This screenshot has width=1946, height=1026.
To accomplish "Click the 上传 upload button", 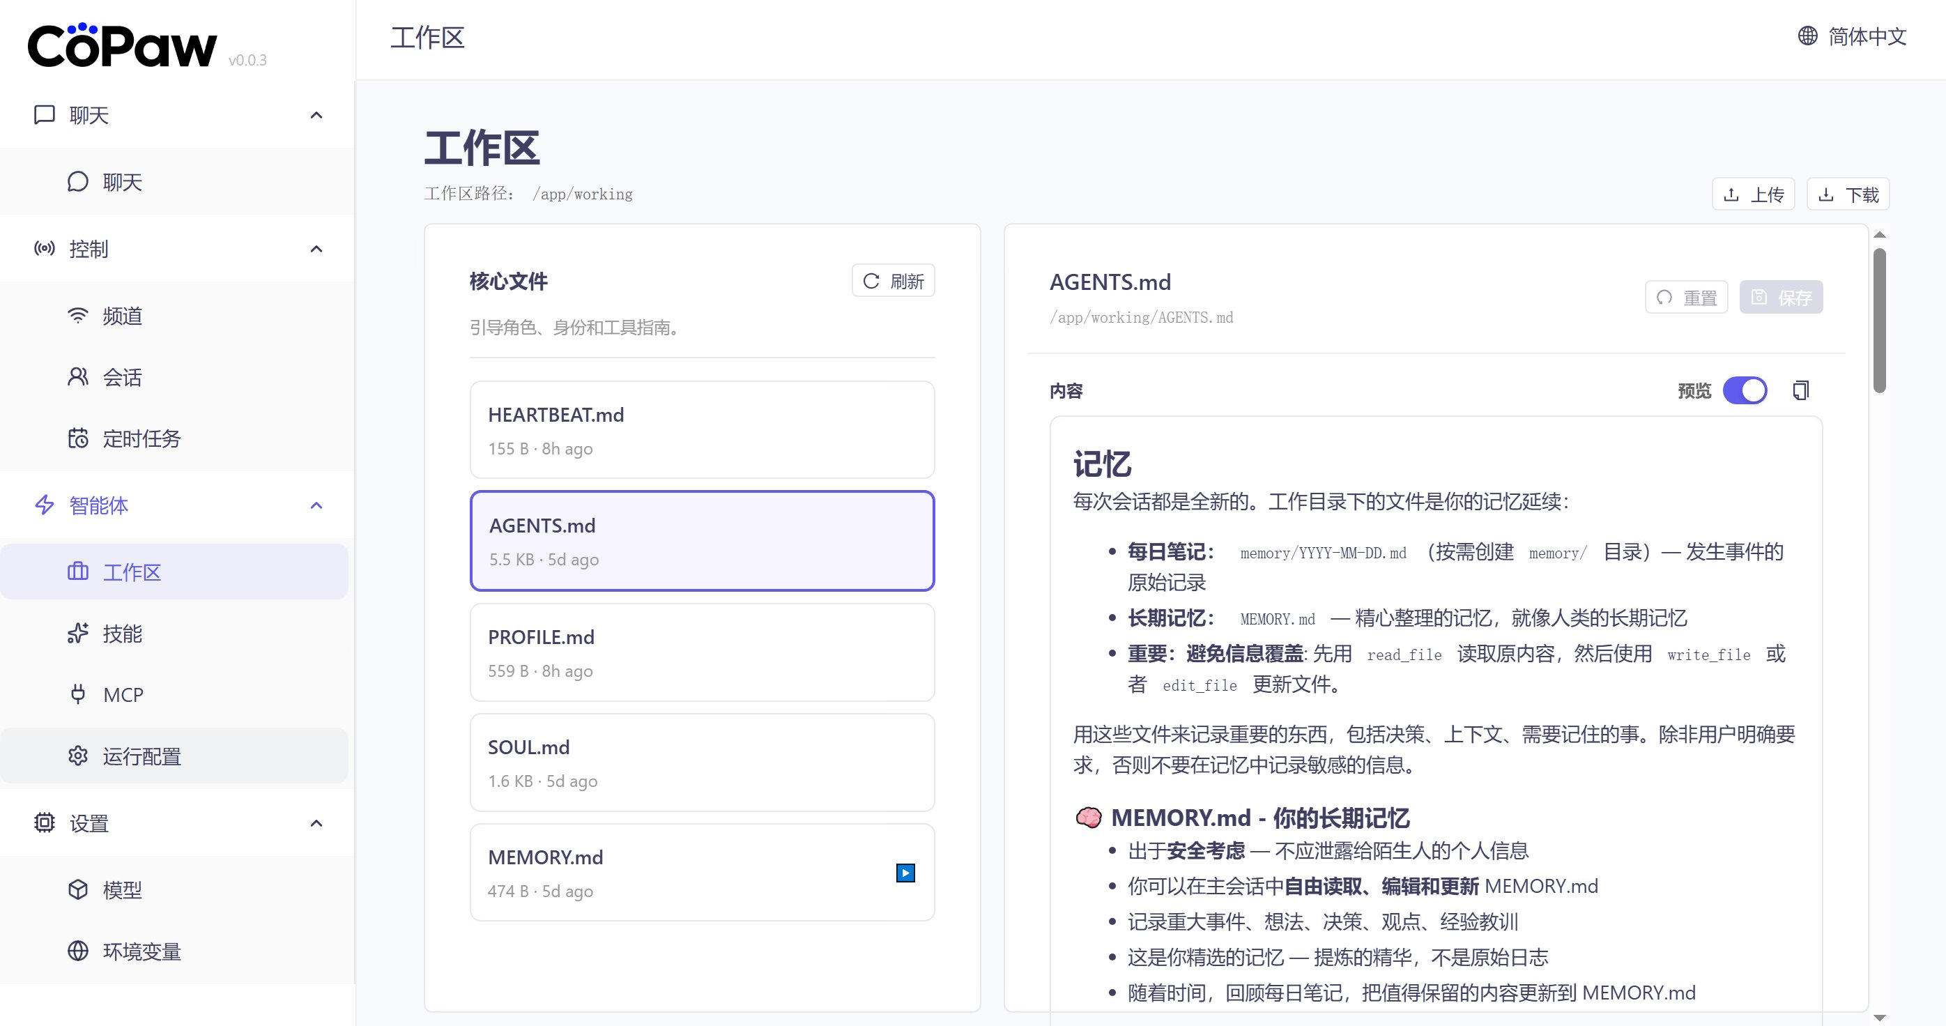I will [1753, 194].
